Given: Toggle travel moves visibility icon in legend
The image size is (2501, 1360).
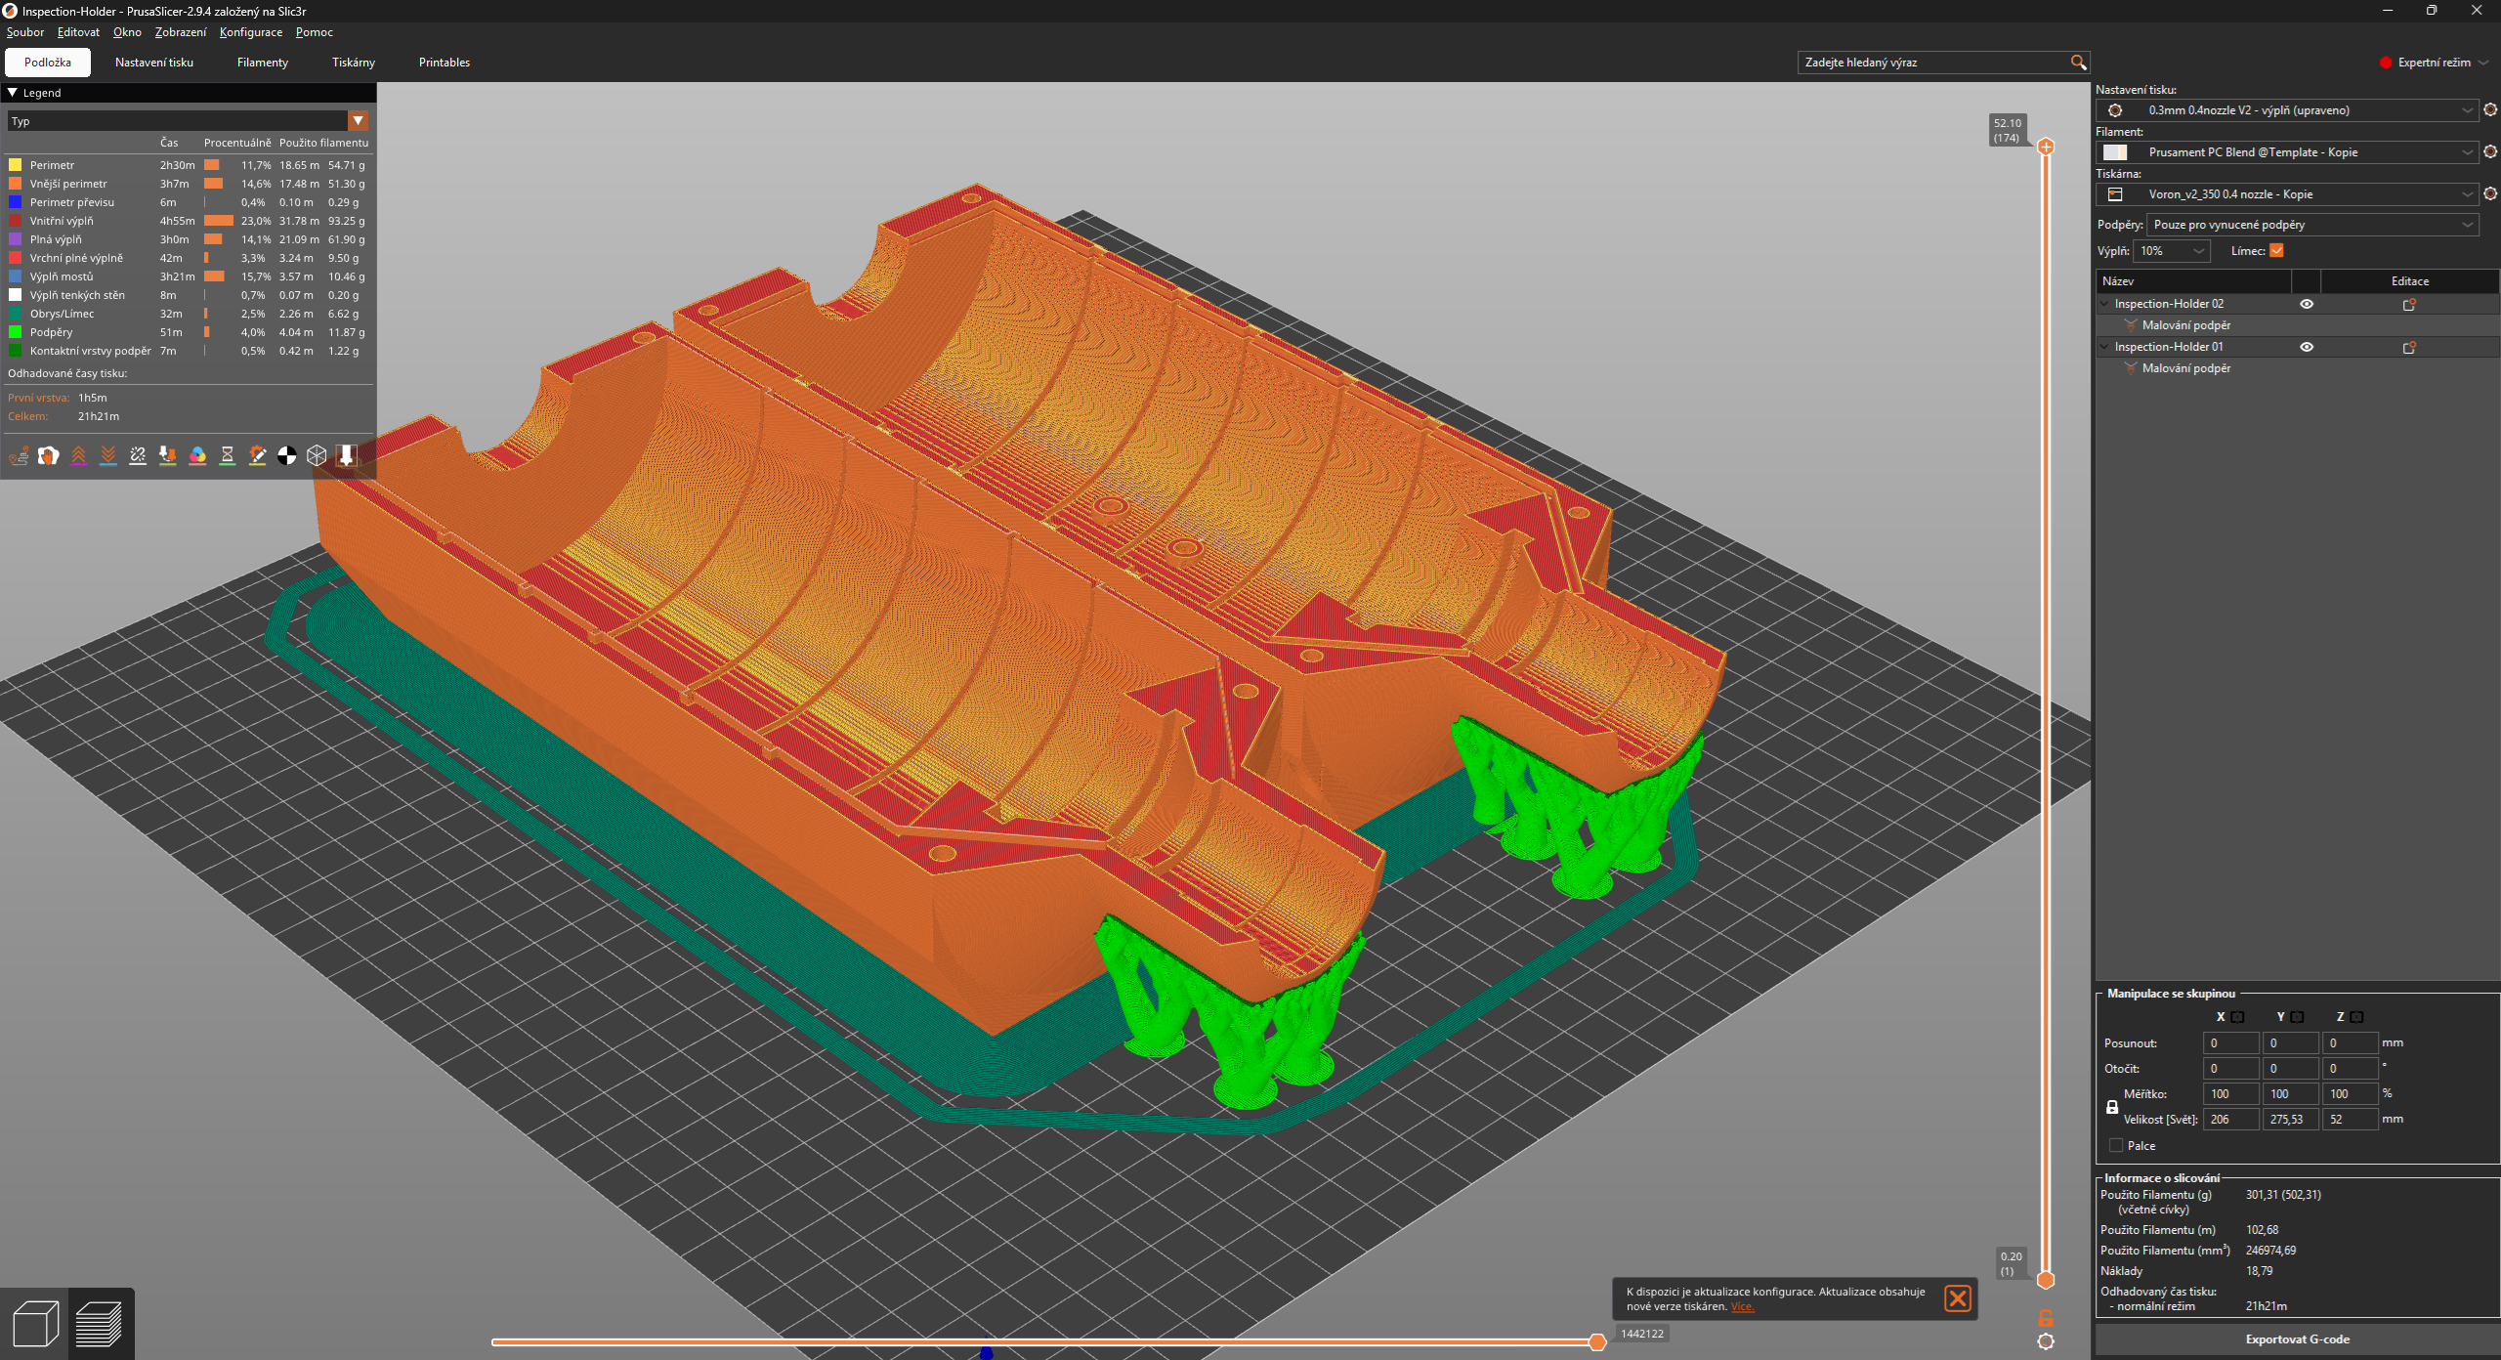Looking at the screenshot, I should (x=19, y=455).
